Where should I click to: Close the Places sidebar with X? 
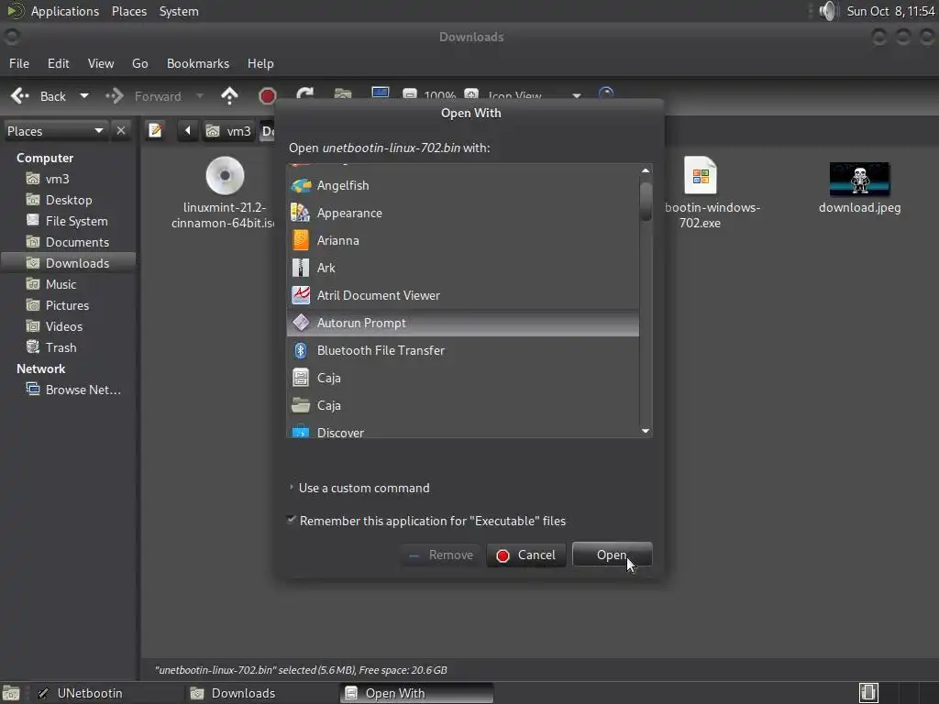click(x=121, y=130)
